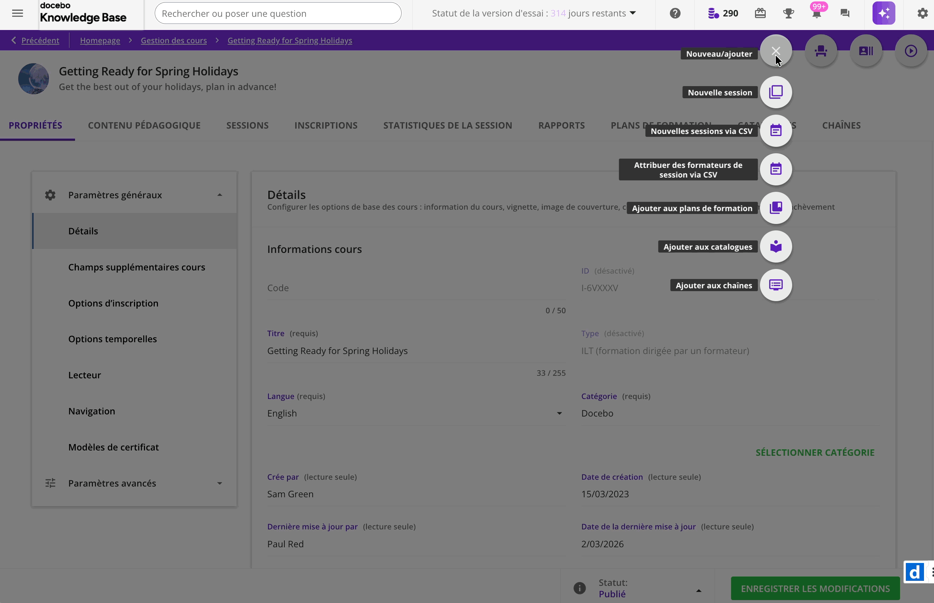Expand the Paramètres avancés section
This screenshot has width=934, height=603.
pyautogui.click(x=219, y=483)
